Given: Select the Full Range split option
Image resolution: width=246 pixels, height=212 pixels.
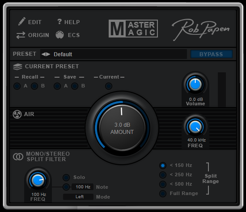Looking at the screenshot, I should pos(163,194).
